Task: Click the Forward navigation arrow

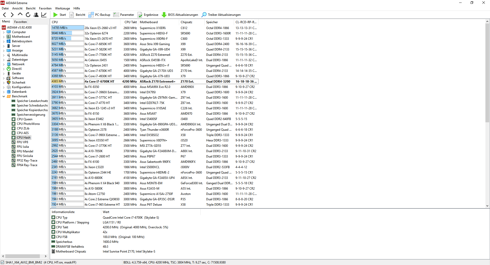Action: point(12,15)
